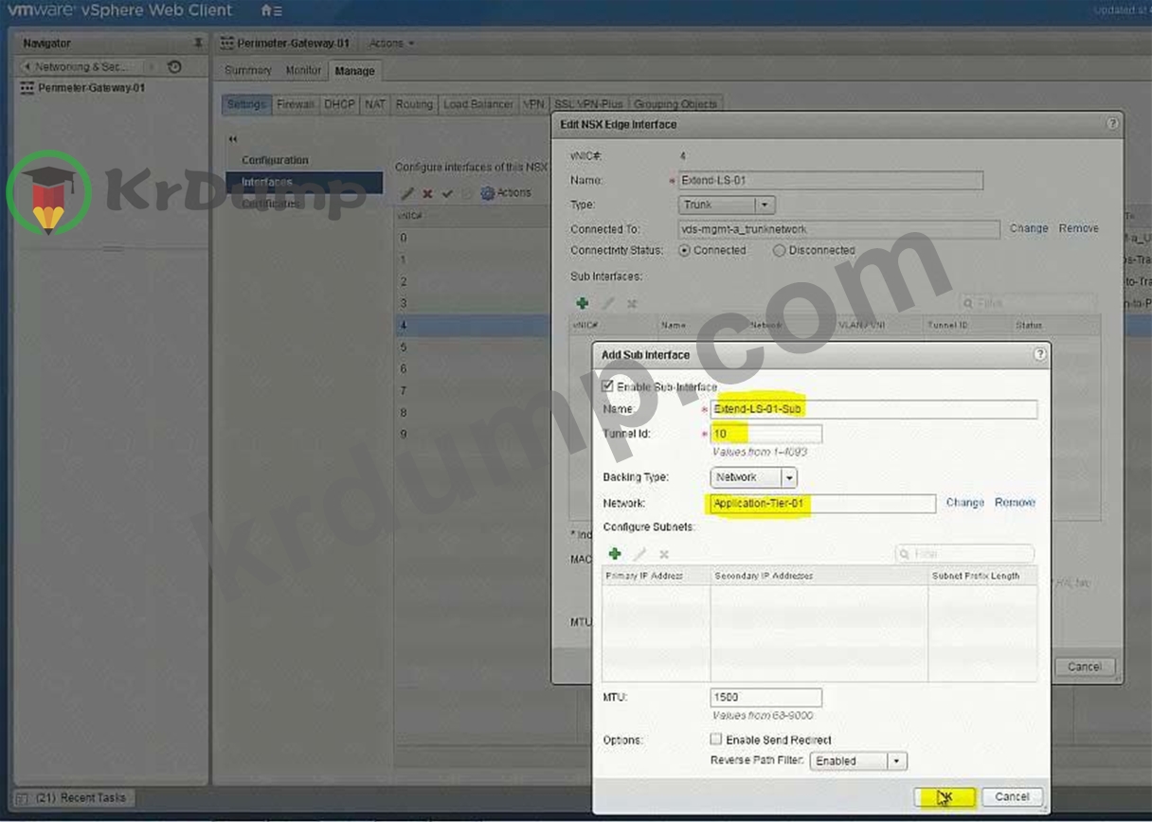The width and height of the screenshot is (1152, 822).
Task: Click the edit pencil under Configure Subnets
Action: (639, 553)
